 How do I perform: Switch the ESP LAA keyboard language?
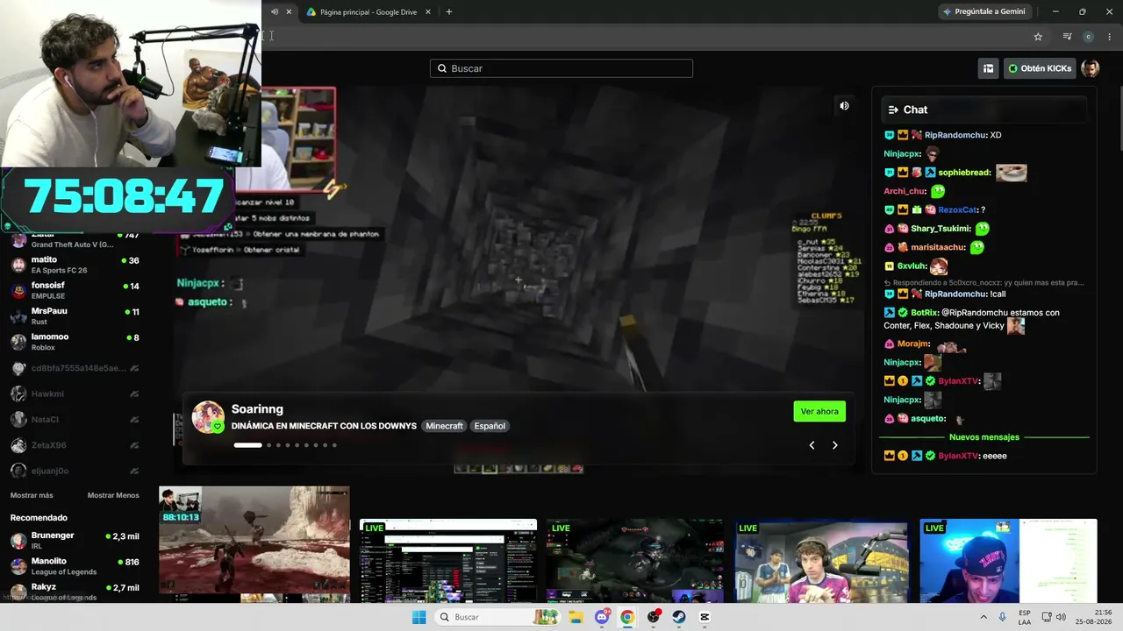1025,617
